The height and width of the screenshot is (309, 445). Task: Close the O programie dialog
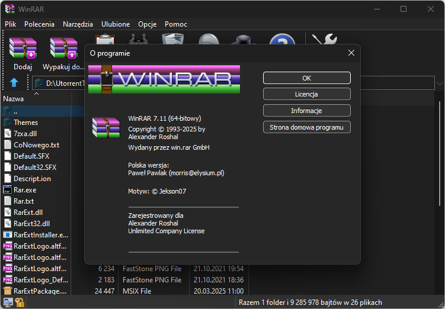pyautogui.click(x=351, y=53)
